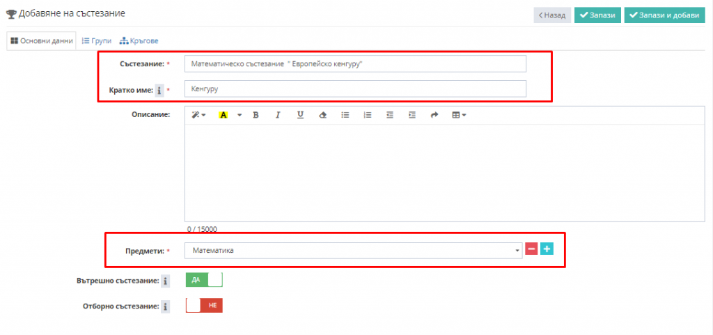Click the redo arrow icon
713x335 pixels.
pyautogui.click(x=434, y=116)
